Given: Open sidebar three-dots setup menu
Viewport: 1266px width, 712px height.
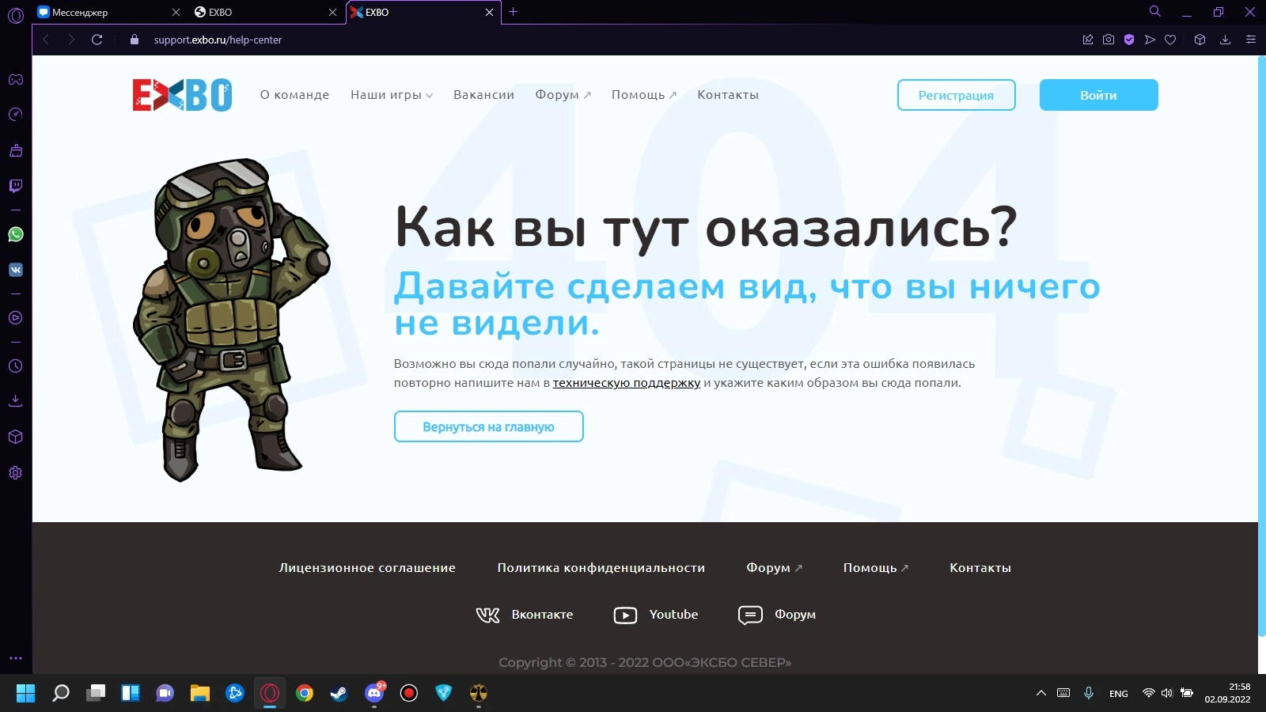Looking at the screenshot, I should (x=16, y=658).
